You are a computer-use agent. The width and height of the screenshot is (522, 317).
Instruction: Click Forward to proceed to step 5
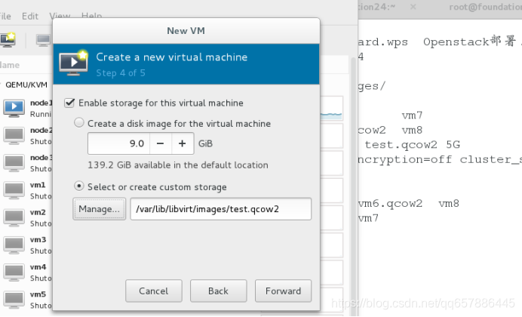[284, 291]
